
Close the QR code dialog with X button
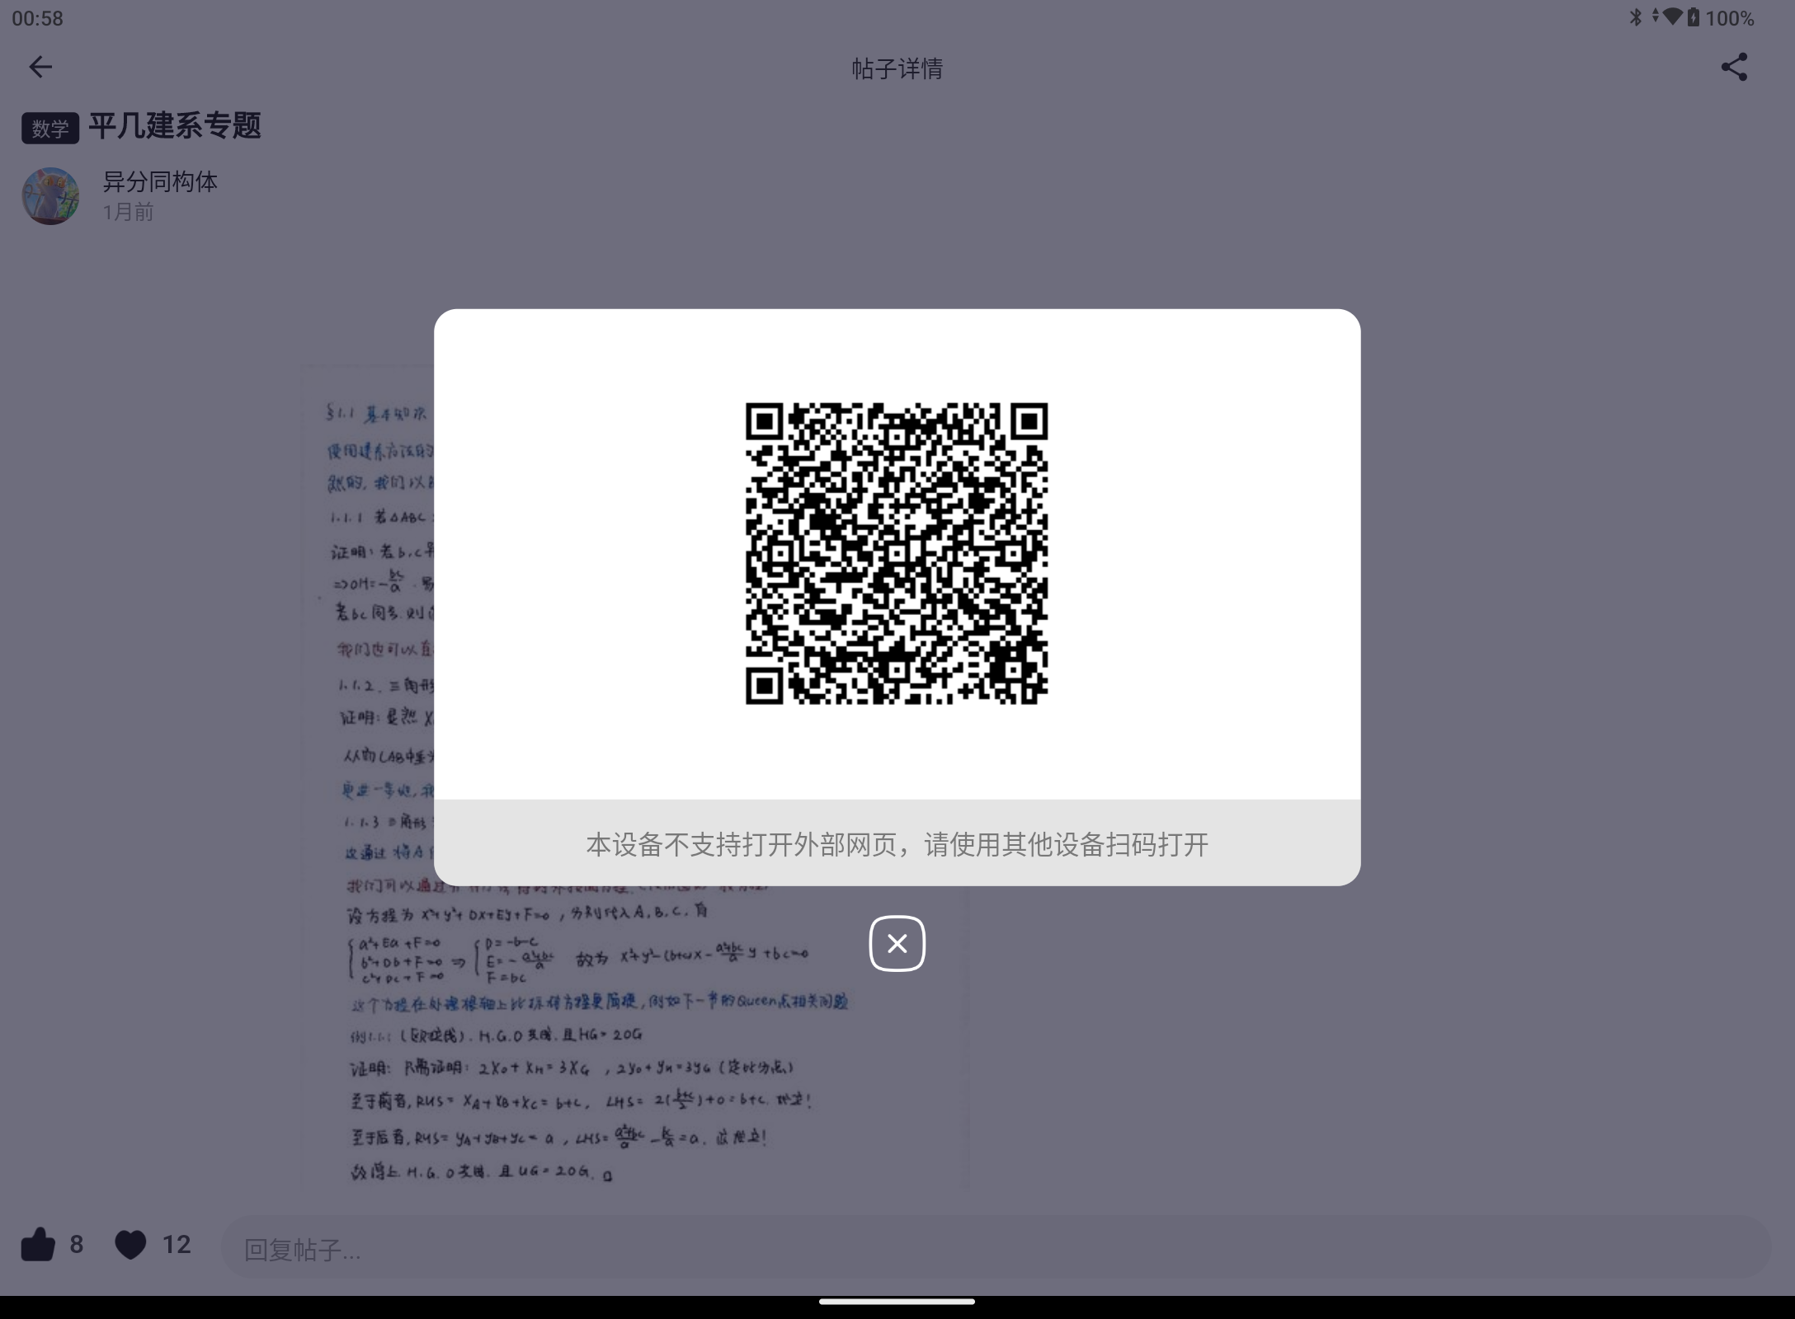click(897, 943)
